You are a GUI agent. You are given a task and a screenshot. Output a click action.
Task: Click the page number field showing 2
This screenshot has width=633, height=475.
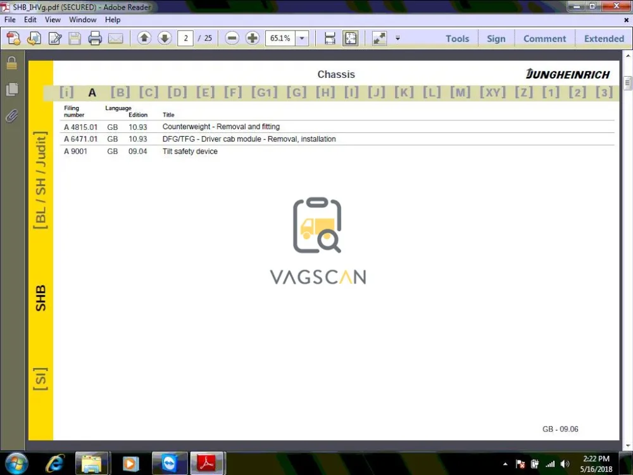(x=185, y=38)
